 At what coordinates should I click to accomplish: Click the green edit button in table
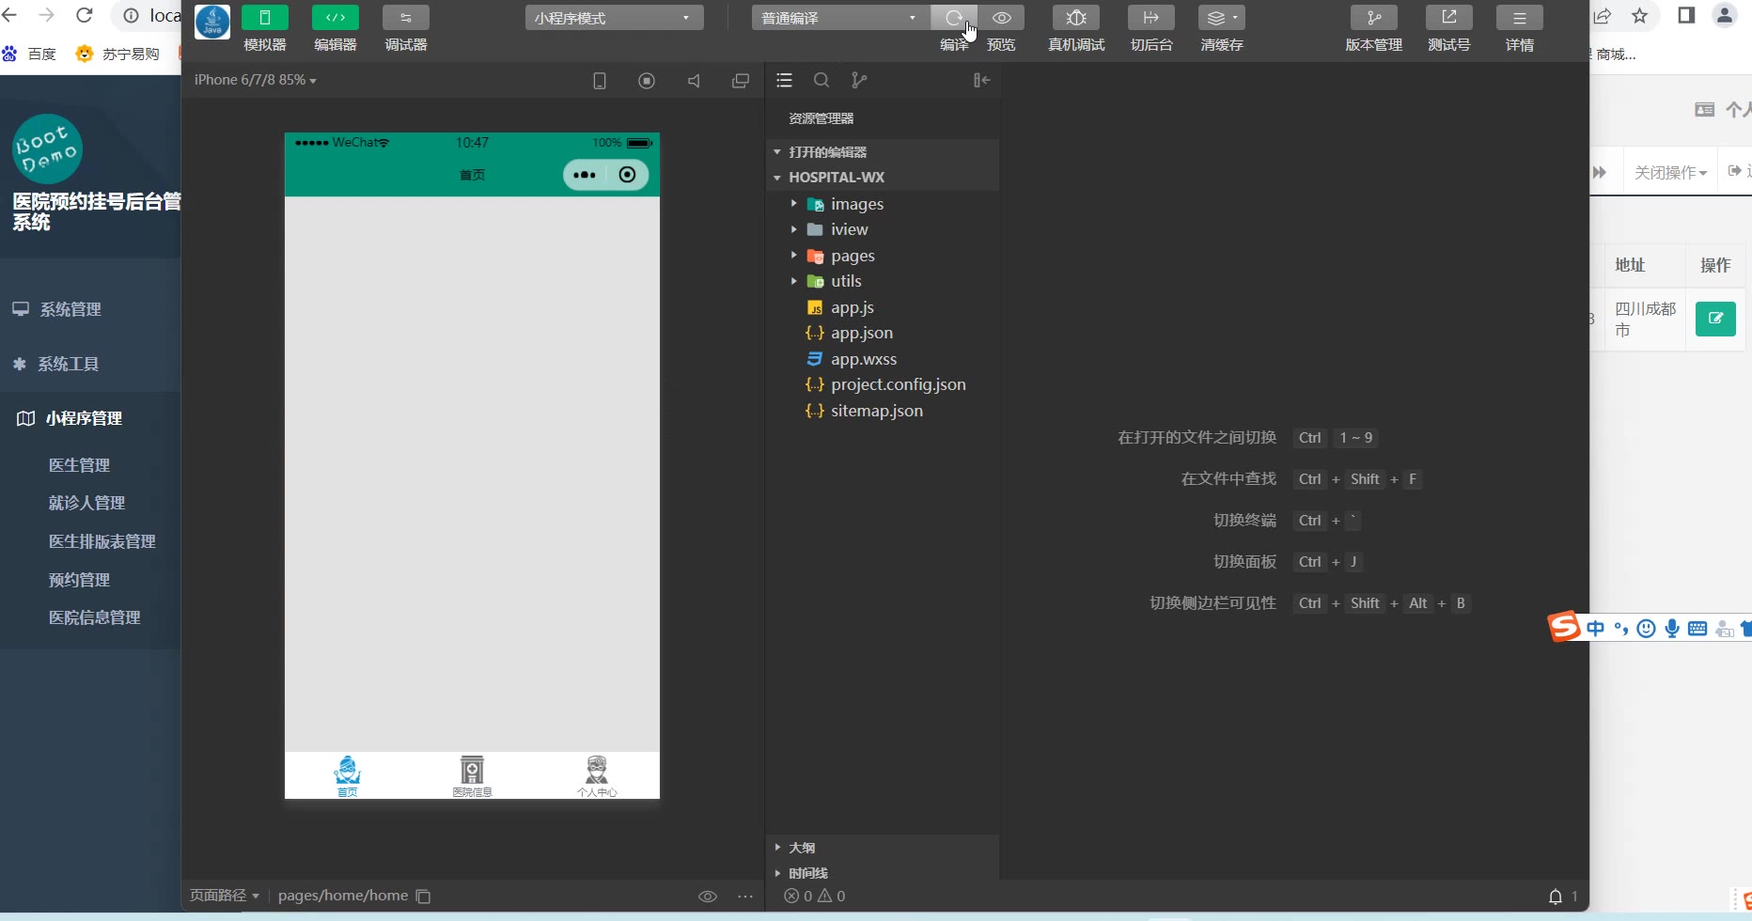pos(1714,319)
